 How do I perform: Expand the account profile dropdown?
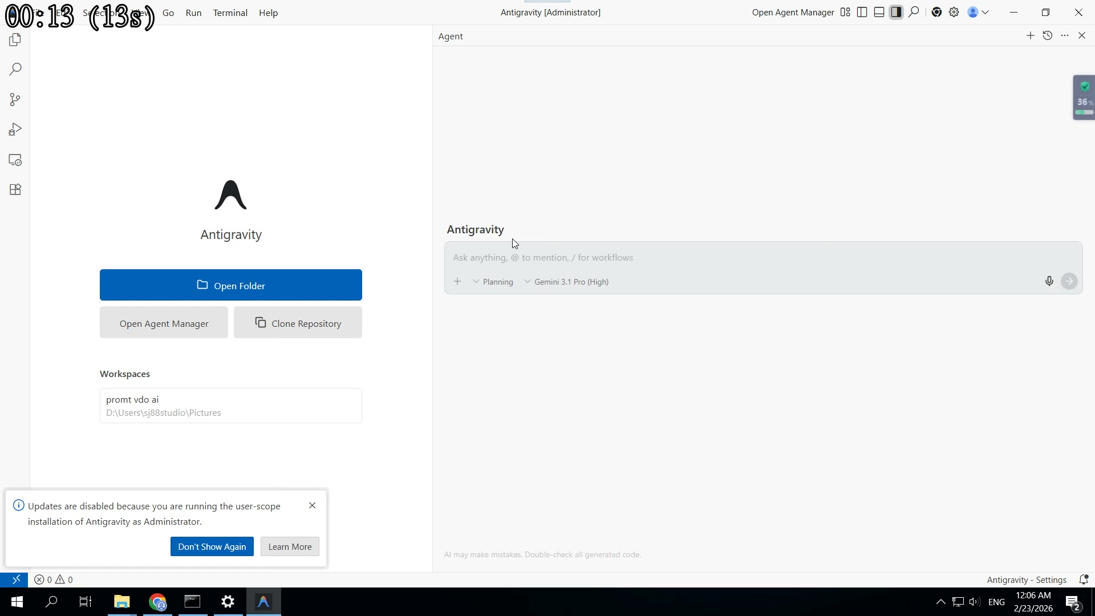[x=978, y=12]
